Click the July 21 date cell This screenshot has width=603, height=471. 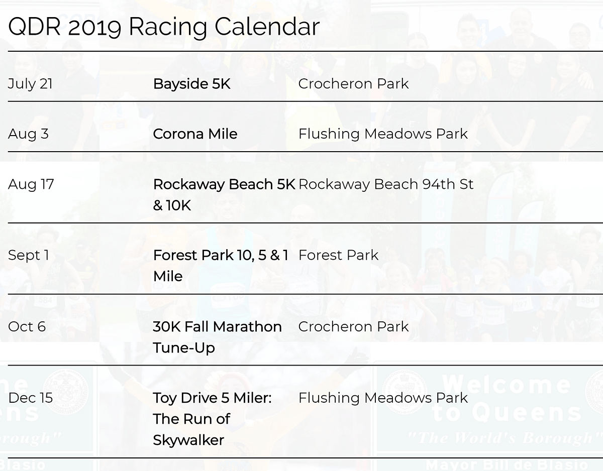[30, 84]
